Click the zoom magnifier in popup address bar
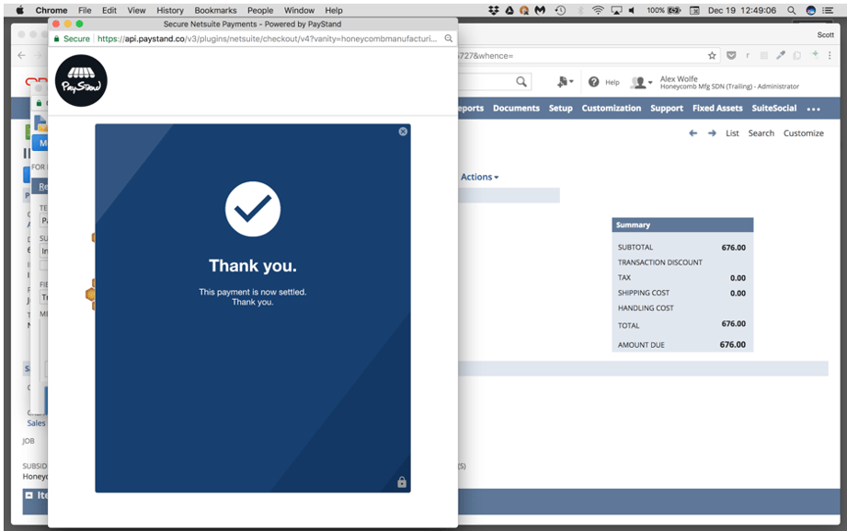Viewport: 847px width, 531px height. pyautogui.click(x=449, y=39)
